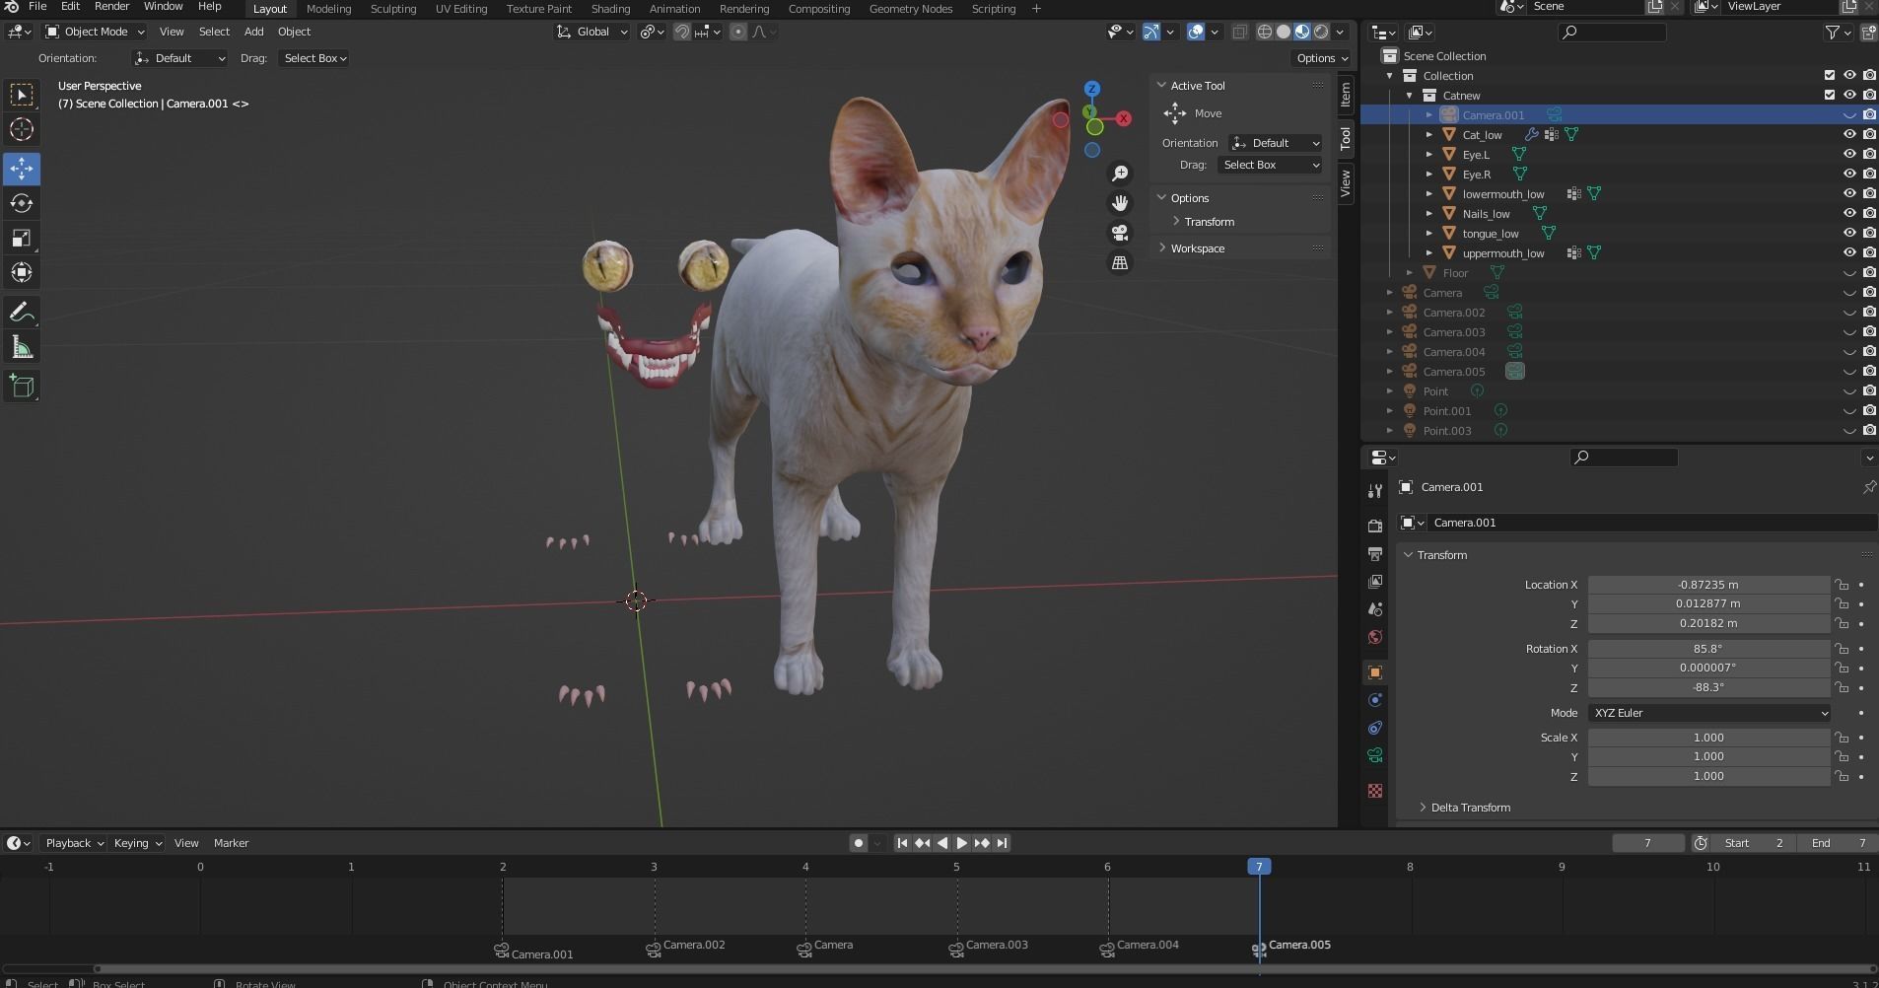Open Object Data camera properties tab
The height and width of the screenshot is (988, 1879).
pyautogui.click(x=1374, y=755)
